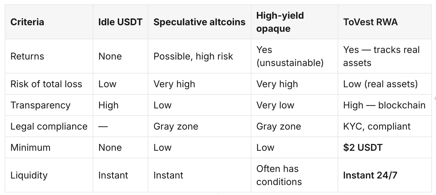
Task: Select the Low (real assets) cell
Action: coord(380,84)
